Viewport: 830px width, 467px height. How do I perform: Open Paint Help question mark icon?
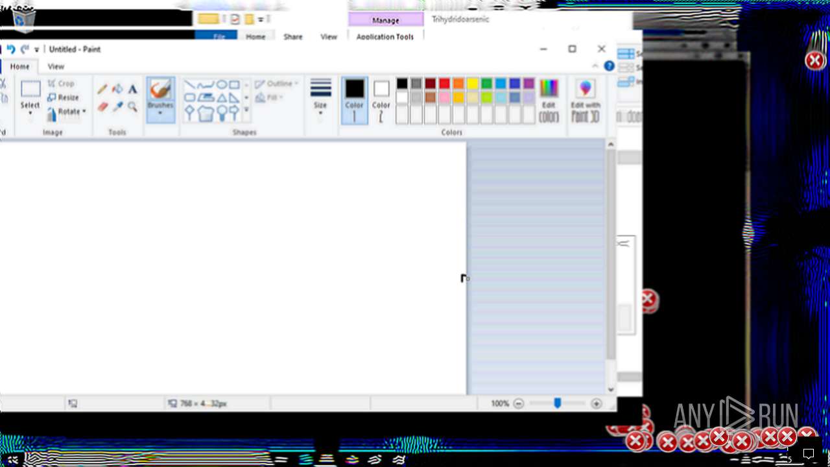click(609, 66)
